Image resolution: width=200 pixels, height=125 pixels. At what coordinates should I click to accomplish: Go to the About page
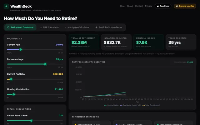(130, 6)
